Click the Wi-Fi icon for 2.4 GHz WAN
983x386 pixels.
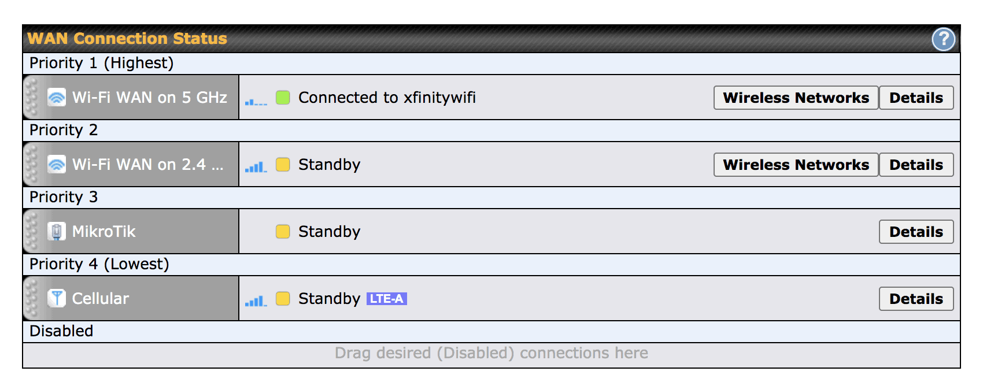click(x=57, y=164)
